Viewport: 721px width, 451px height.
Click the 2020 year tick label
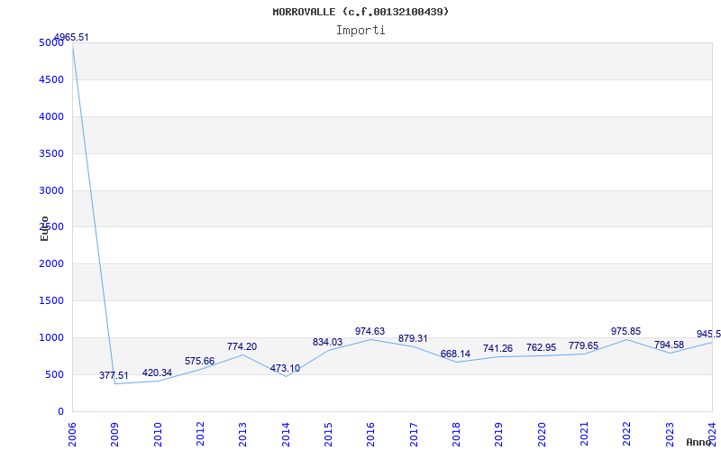[542, 435]
